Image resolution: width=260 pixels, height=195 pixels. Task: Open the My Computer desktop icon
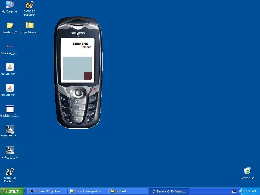[10, 7]
